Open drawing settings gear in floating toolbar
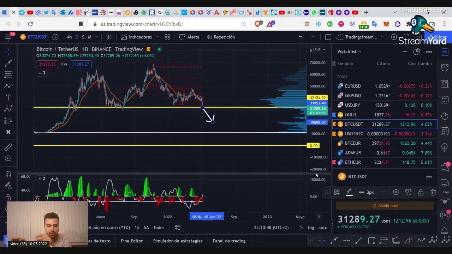This screenshot has height=254, width=452. tap(396, 192)
